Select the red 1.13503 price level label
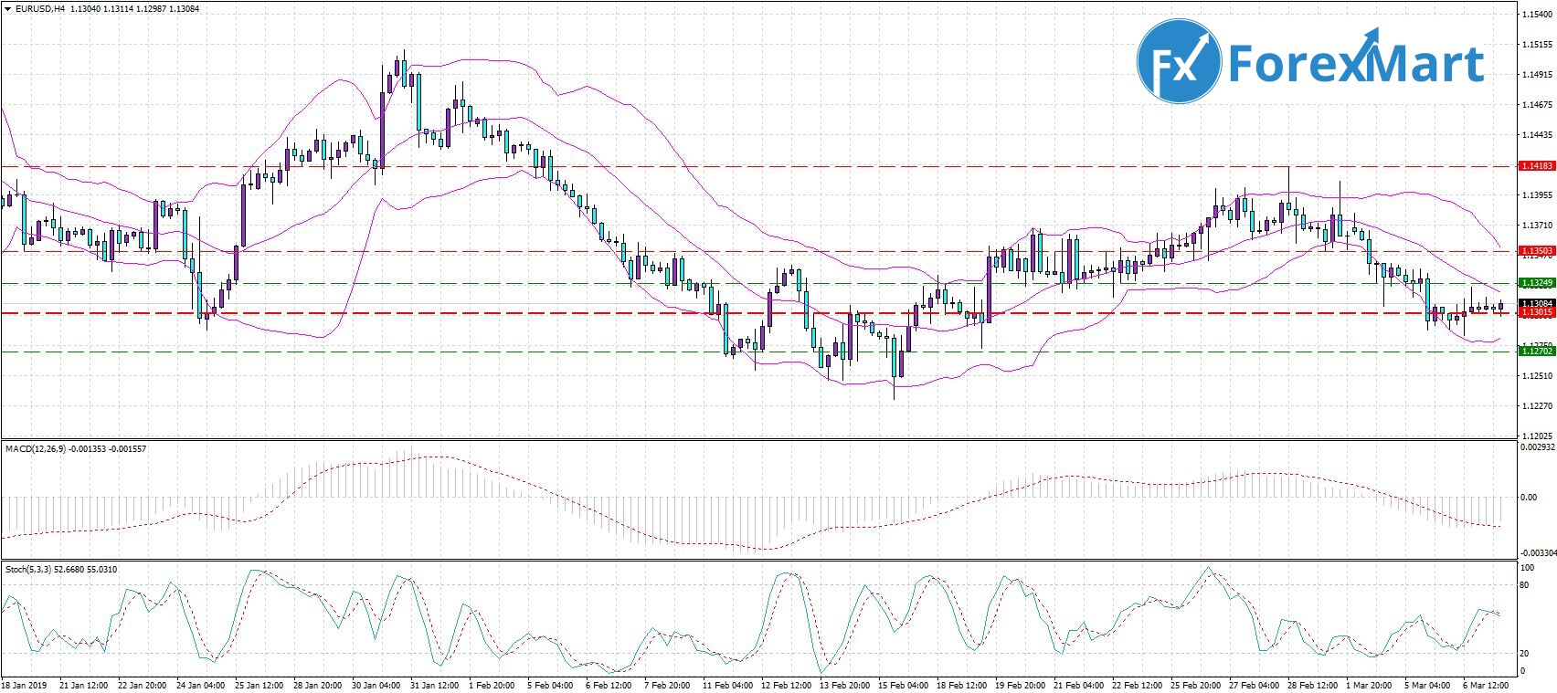The width and height of the screenshot is (1557, 693). pyautogui.click(x=1535, y=250)
